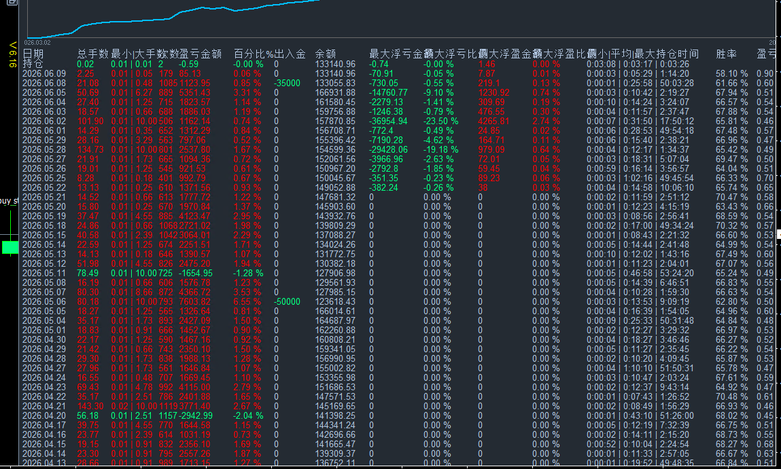Click the date 2026.05.11

tap(44, 273)
